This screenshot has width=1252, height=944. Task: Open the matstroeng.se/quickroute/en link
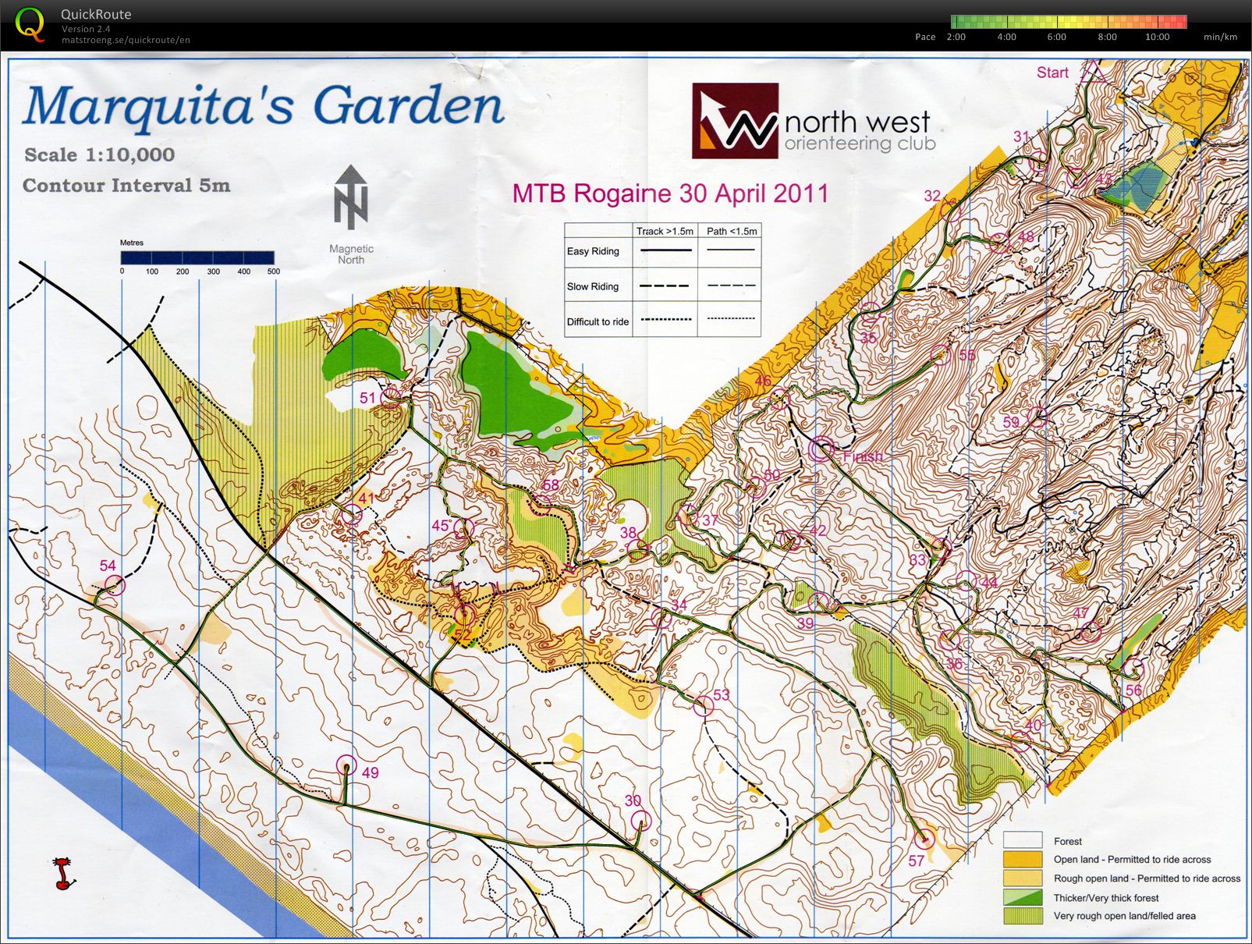tap(126, 40)
